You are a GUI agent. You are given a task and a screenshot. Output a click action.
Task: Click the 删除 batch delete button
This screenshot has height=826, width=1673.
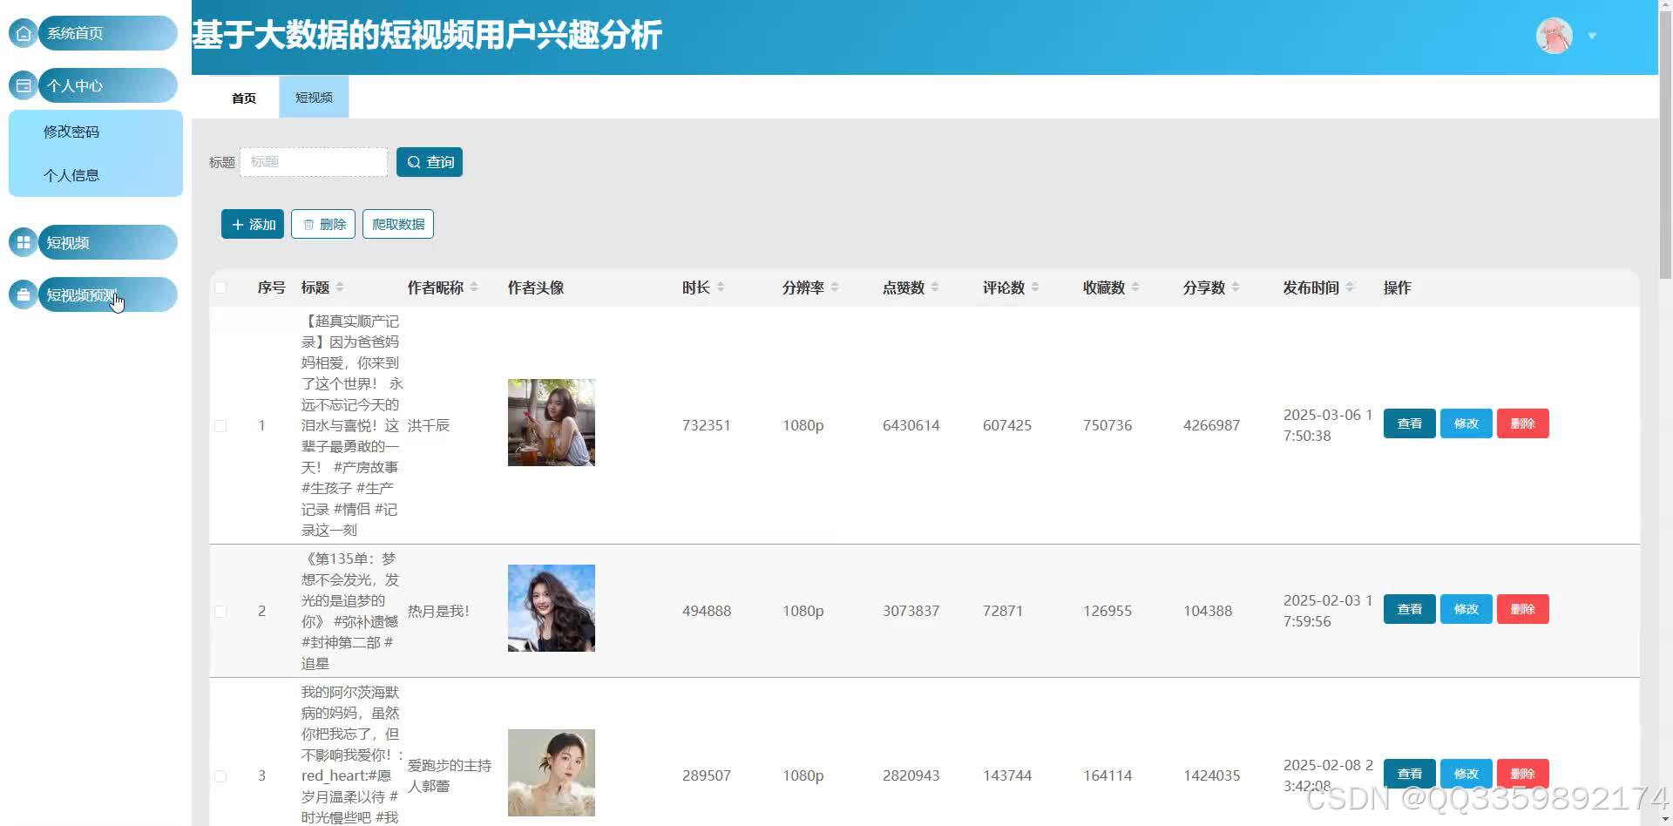click(x=323, y=224)
